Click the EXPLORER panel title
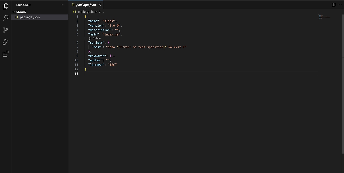Screen dimensions: 344x173 pyautogui.click(x=23, y=5)
